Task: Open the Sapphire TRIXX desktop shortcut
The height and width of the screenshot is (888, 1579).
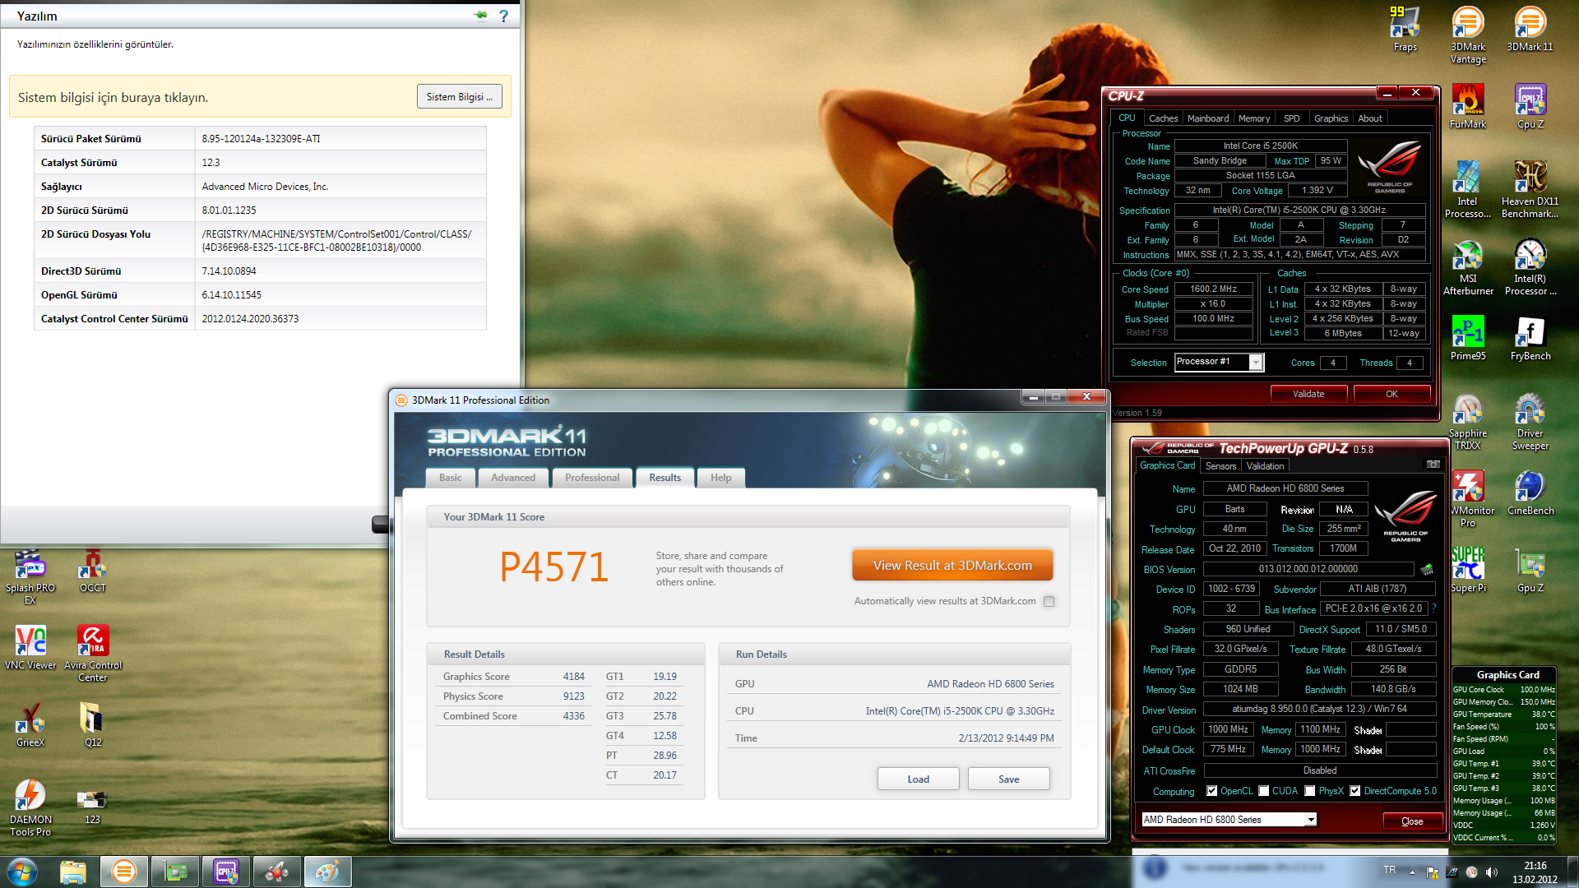Action: pos(1467,422)
